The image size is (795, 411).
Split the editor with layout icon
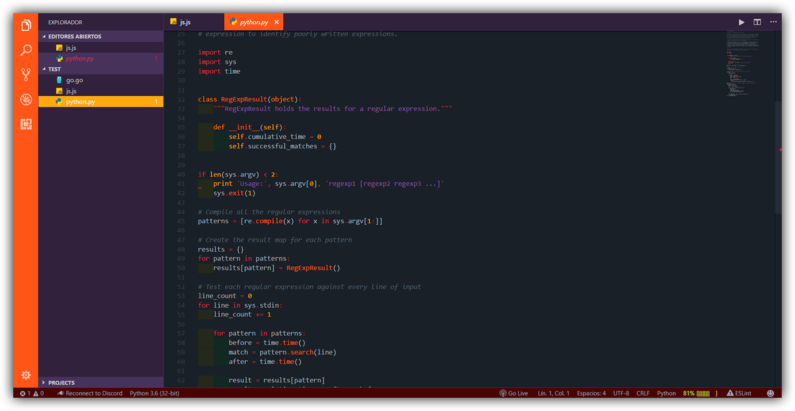click(757, 22)
